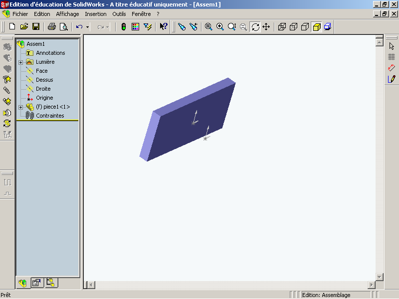399x299 pixels.
Task: Select the Dessus plane in the tree
Action: (44, 80)
